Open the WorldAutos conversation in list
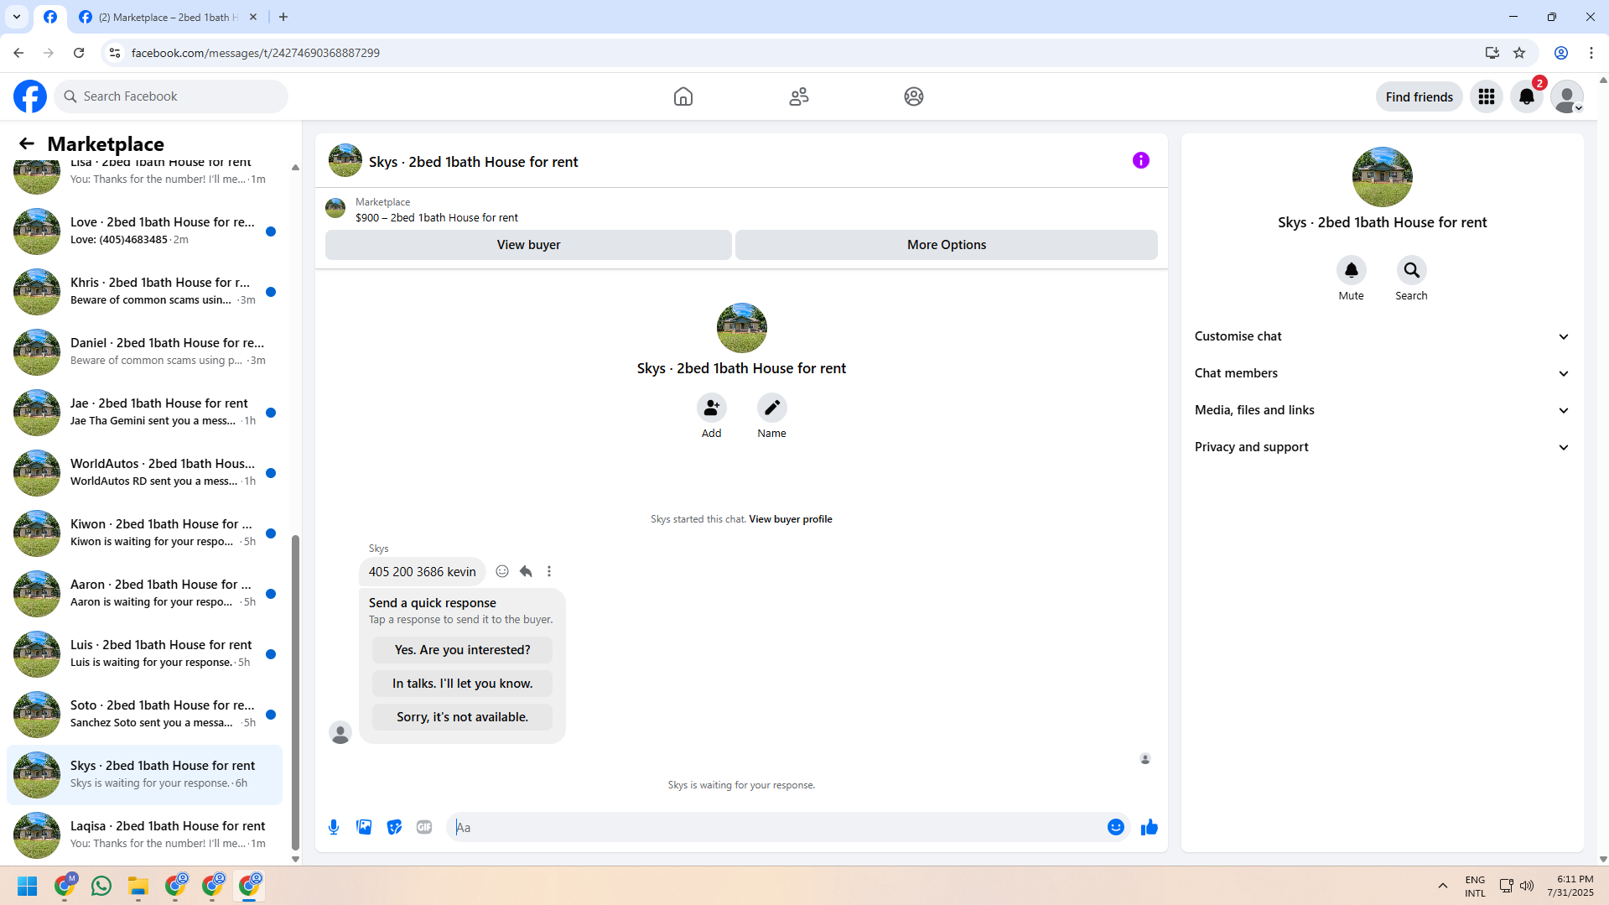 [x=144, y=472]
